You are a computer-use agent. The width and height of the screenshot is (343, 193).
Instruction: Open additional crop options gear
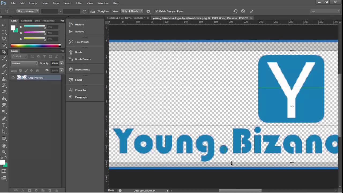[148, 11]
